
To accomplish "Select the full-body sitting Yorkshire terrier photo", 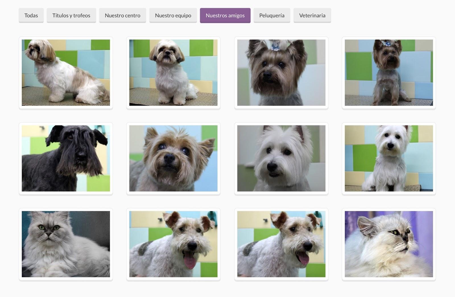I will click(x=389, y=72).
